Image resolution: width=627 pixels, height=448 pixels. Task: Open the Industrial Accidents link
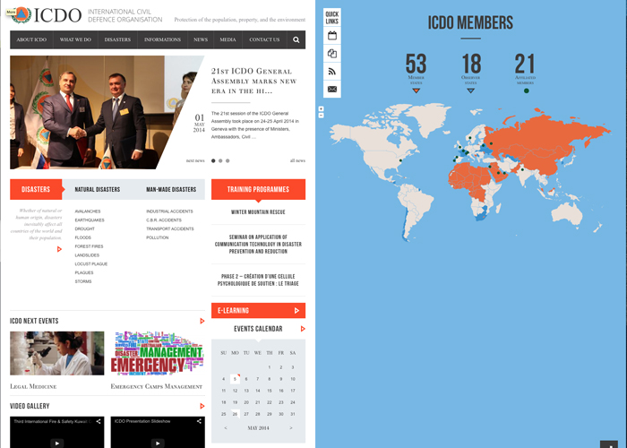pyautogui.click(x=169, y=211)
